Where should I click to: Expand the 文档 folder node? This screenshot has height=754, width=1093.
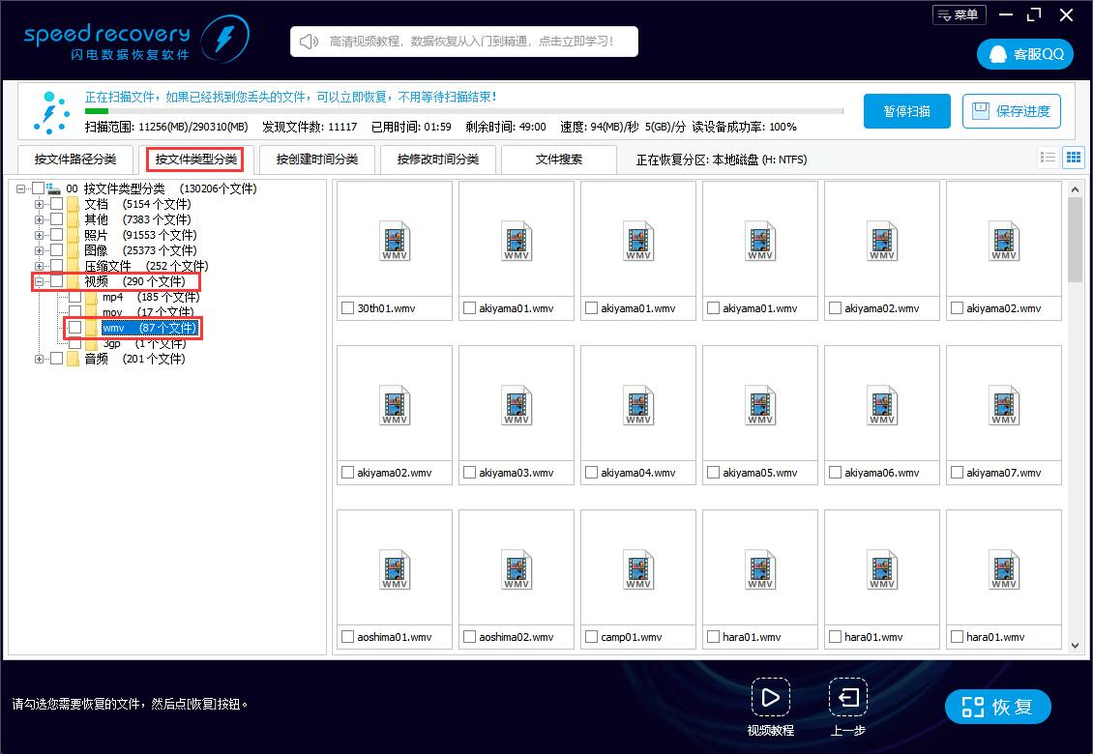39,204
